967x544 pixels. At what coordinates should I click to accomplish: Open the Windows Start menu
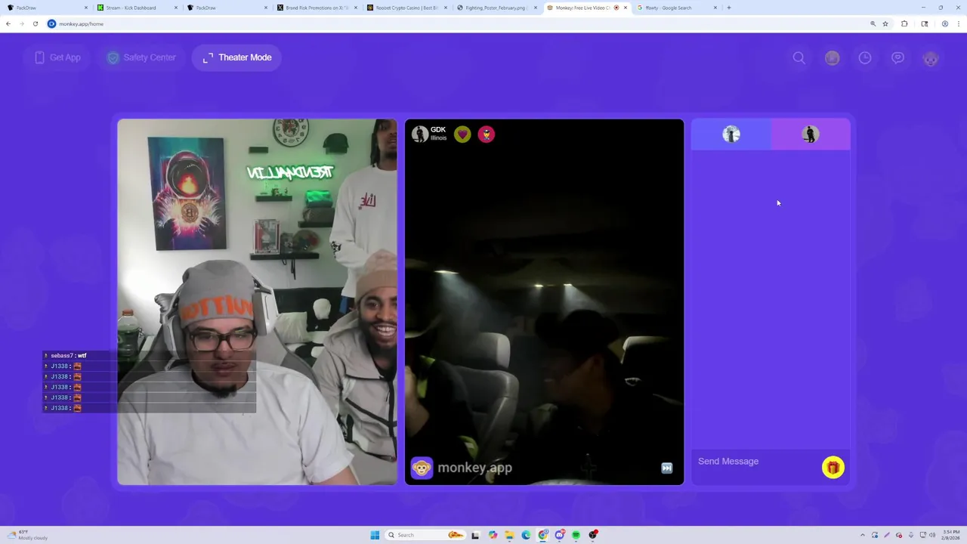(375, 535)
